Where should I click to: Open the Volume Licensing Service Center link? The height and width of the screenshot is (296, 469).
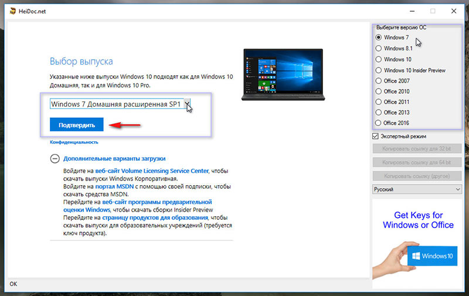152,171
